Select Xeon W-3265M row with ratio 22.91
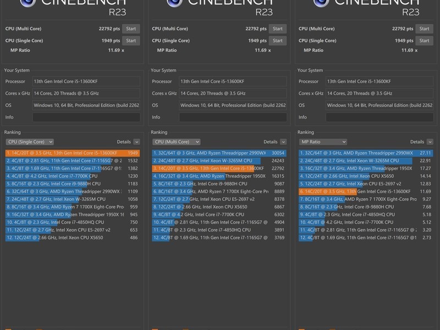440x330 pixels. 366,161
